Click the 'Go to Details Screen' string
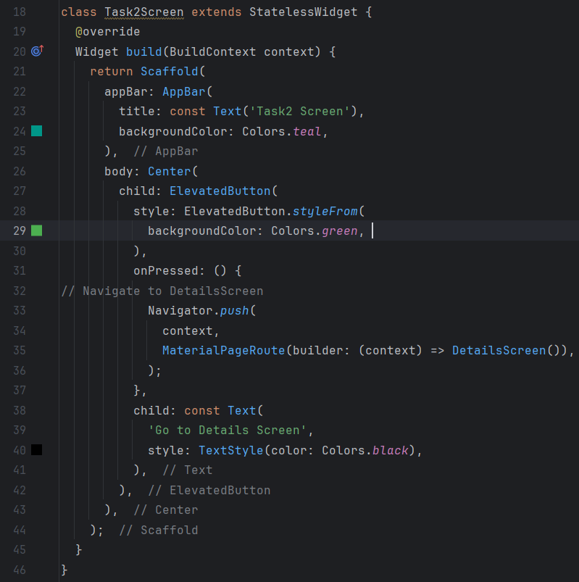 click(x=227, y=431)
